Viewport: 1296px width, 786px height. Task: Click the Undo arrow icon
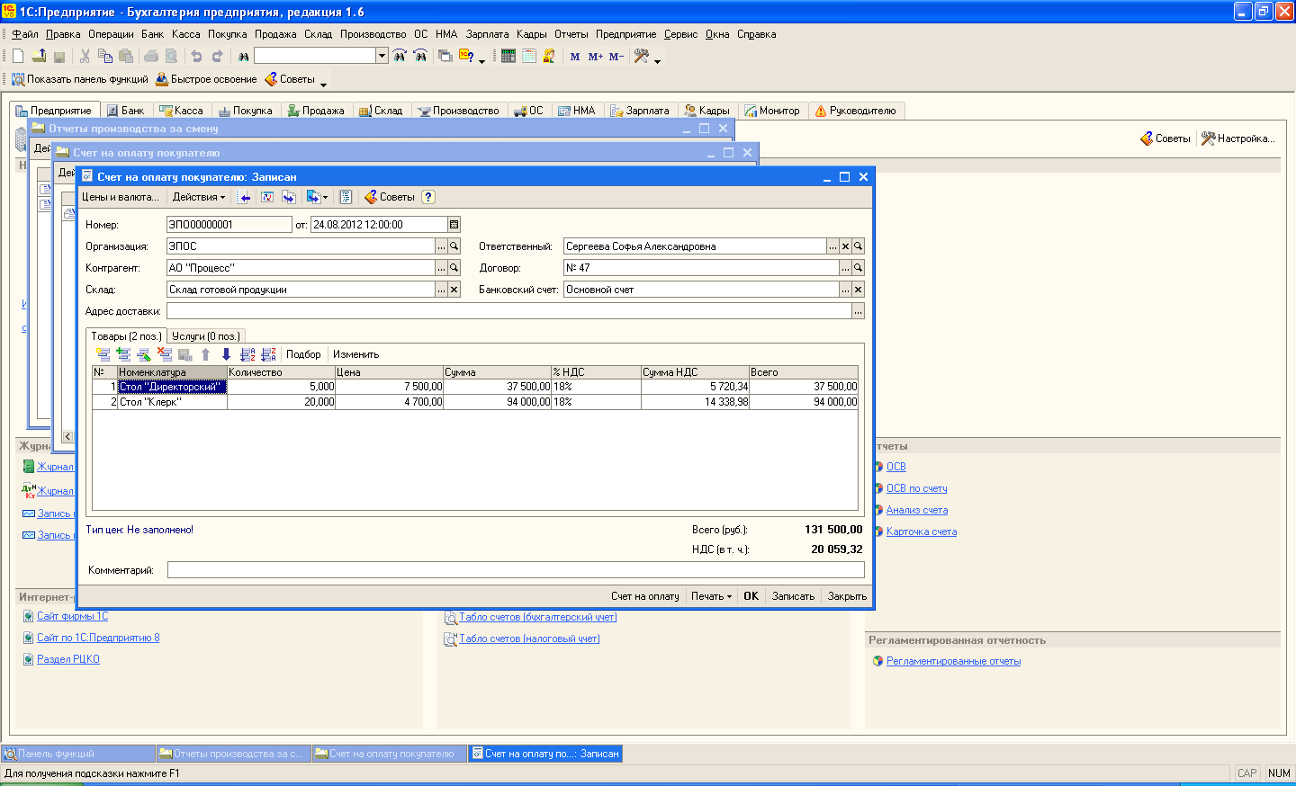[196, 56]
